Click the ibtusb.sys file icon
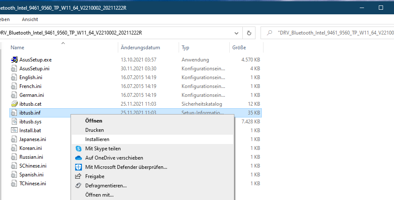The width and height of the screenshot is (394, 200). point(14,122)
